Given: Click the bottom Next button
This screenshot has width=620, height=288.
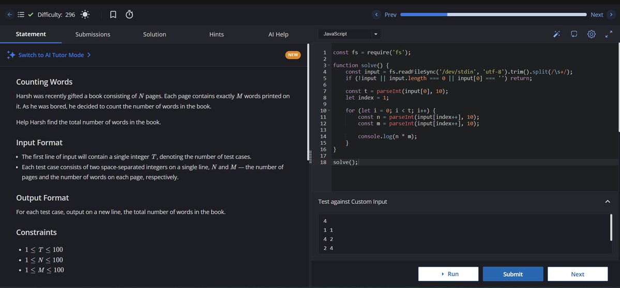Looking at the screenshot, I should 578,274.
